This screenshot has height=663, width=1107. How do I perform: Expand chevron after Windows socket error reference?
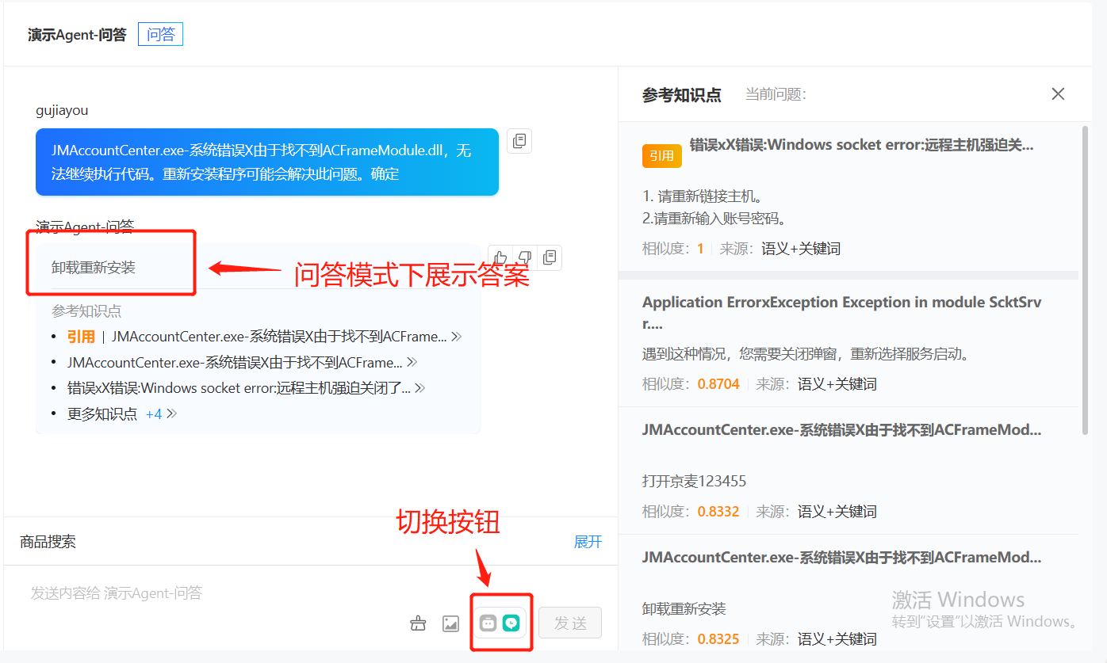coord(420,388)
